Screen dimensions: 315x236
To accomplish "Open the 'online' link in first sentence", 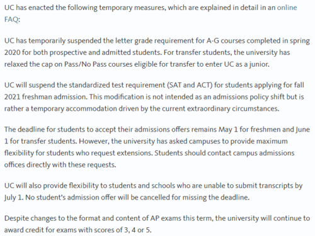I will 287,8.
